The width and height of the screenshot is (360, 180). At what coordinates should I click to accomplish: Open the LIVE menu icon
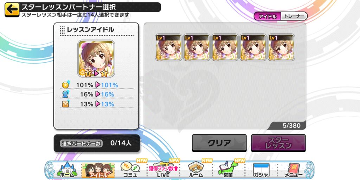point(163,170)
